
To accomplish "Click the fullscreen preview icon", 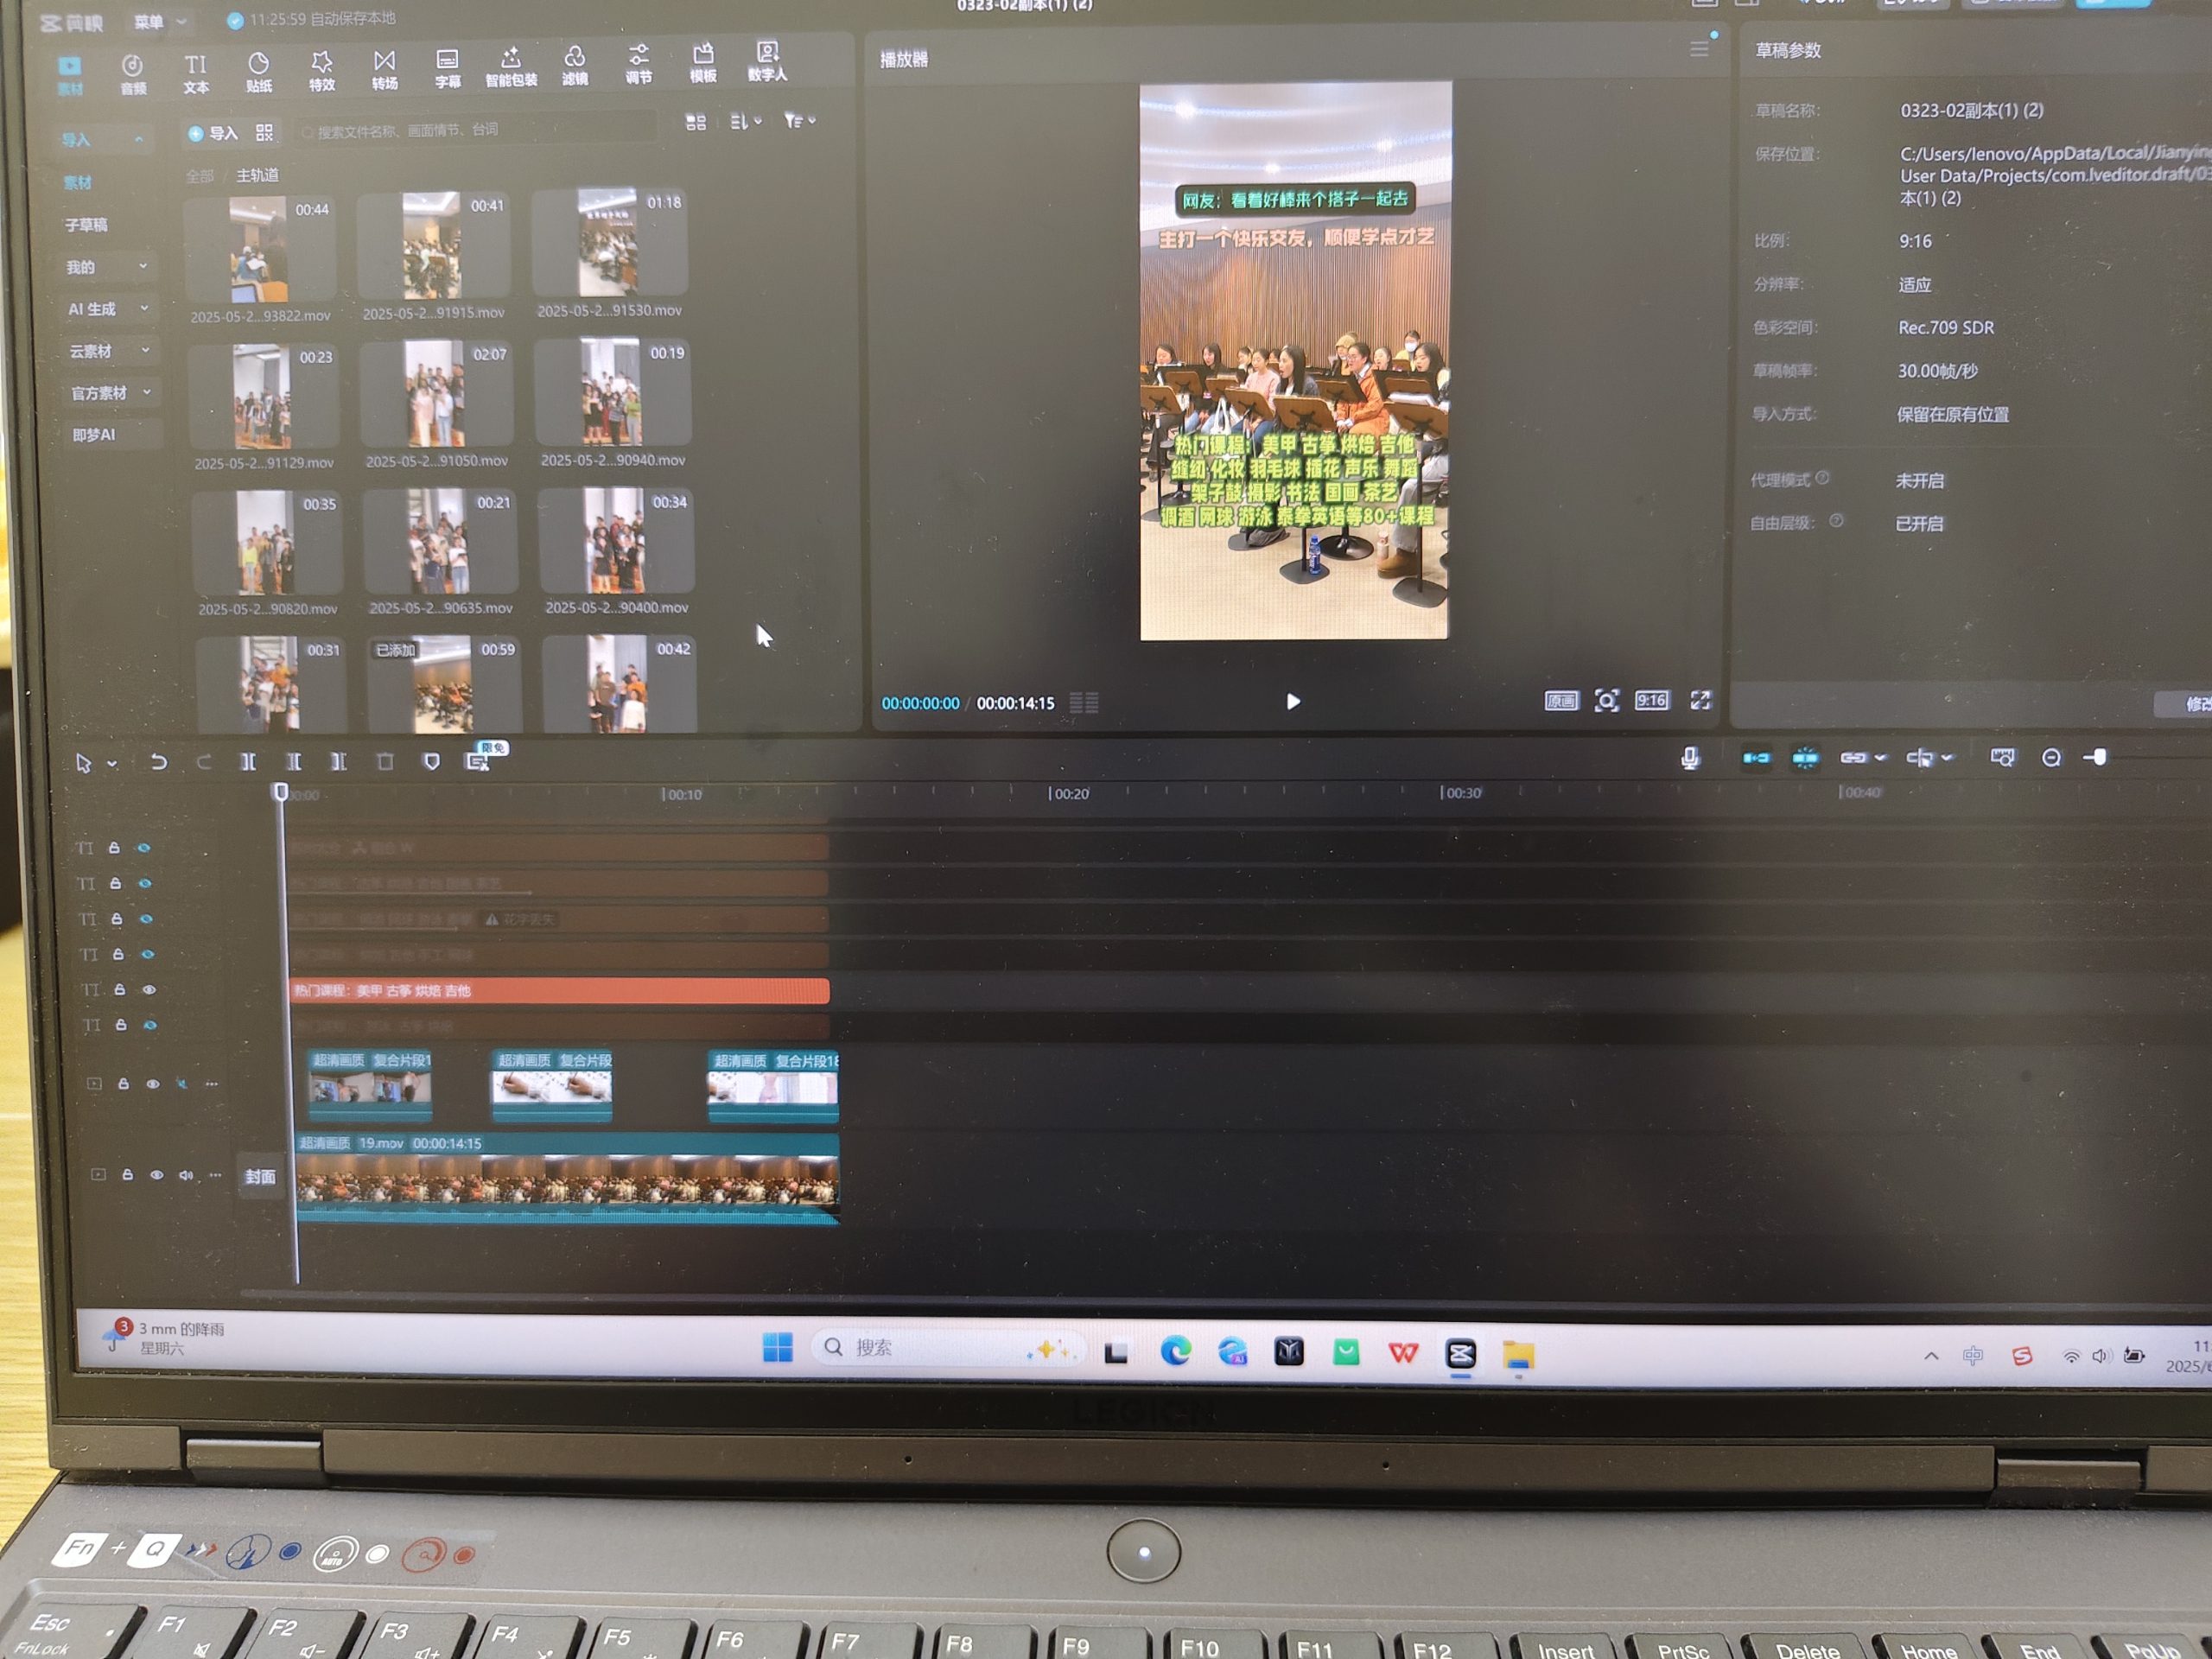I will click(1700, 700).
